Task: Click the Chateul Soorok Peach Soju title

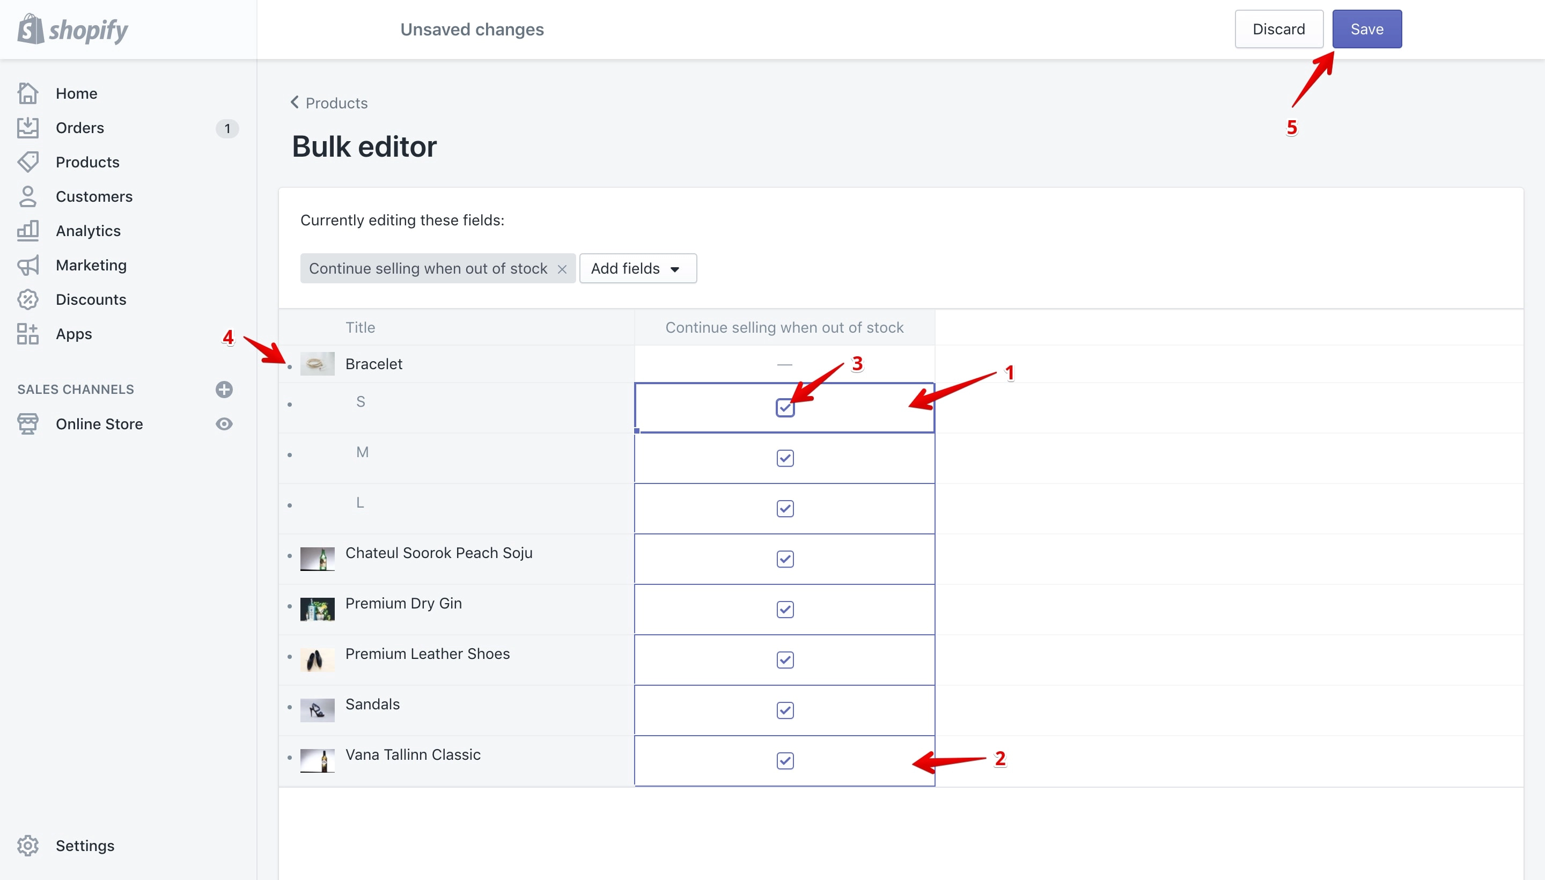Action: 439,553
